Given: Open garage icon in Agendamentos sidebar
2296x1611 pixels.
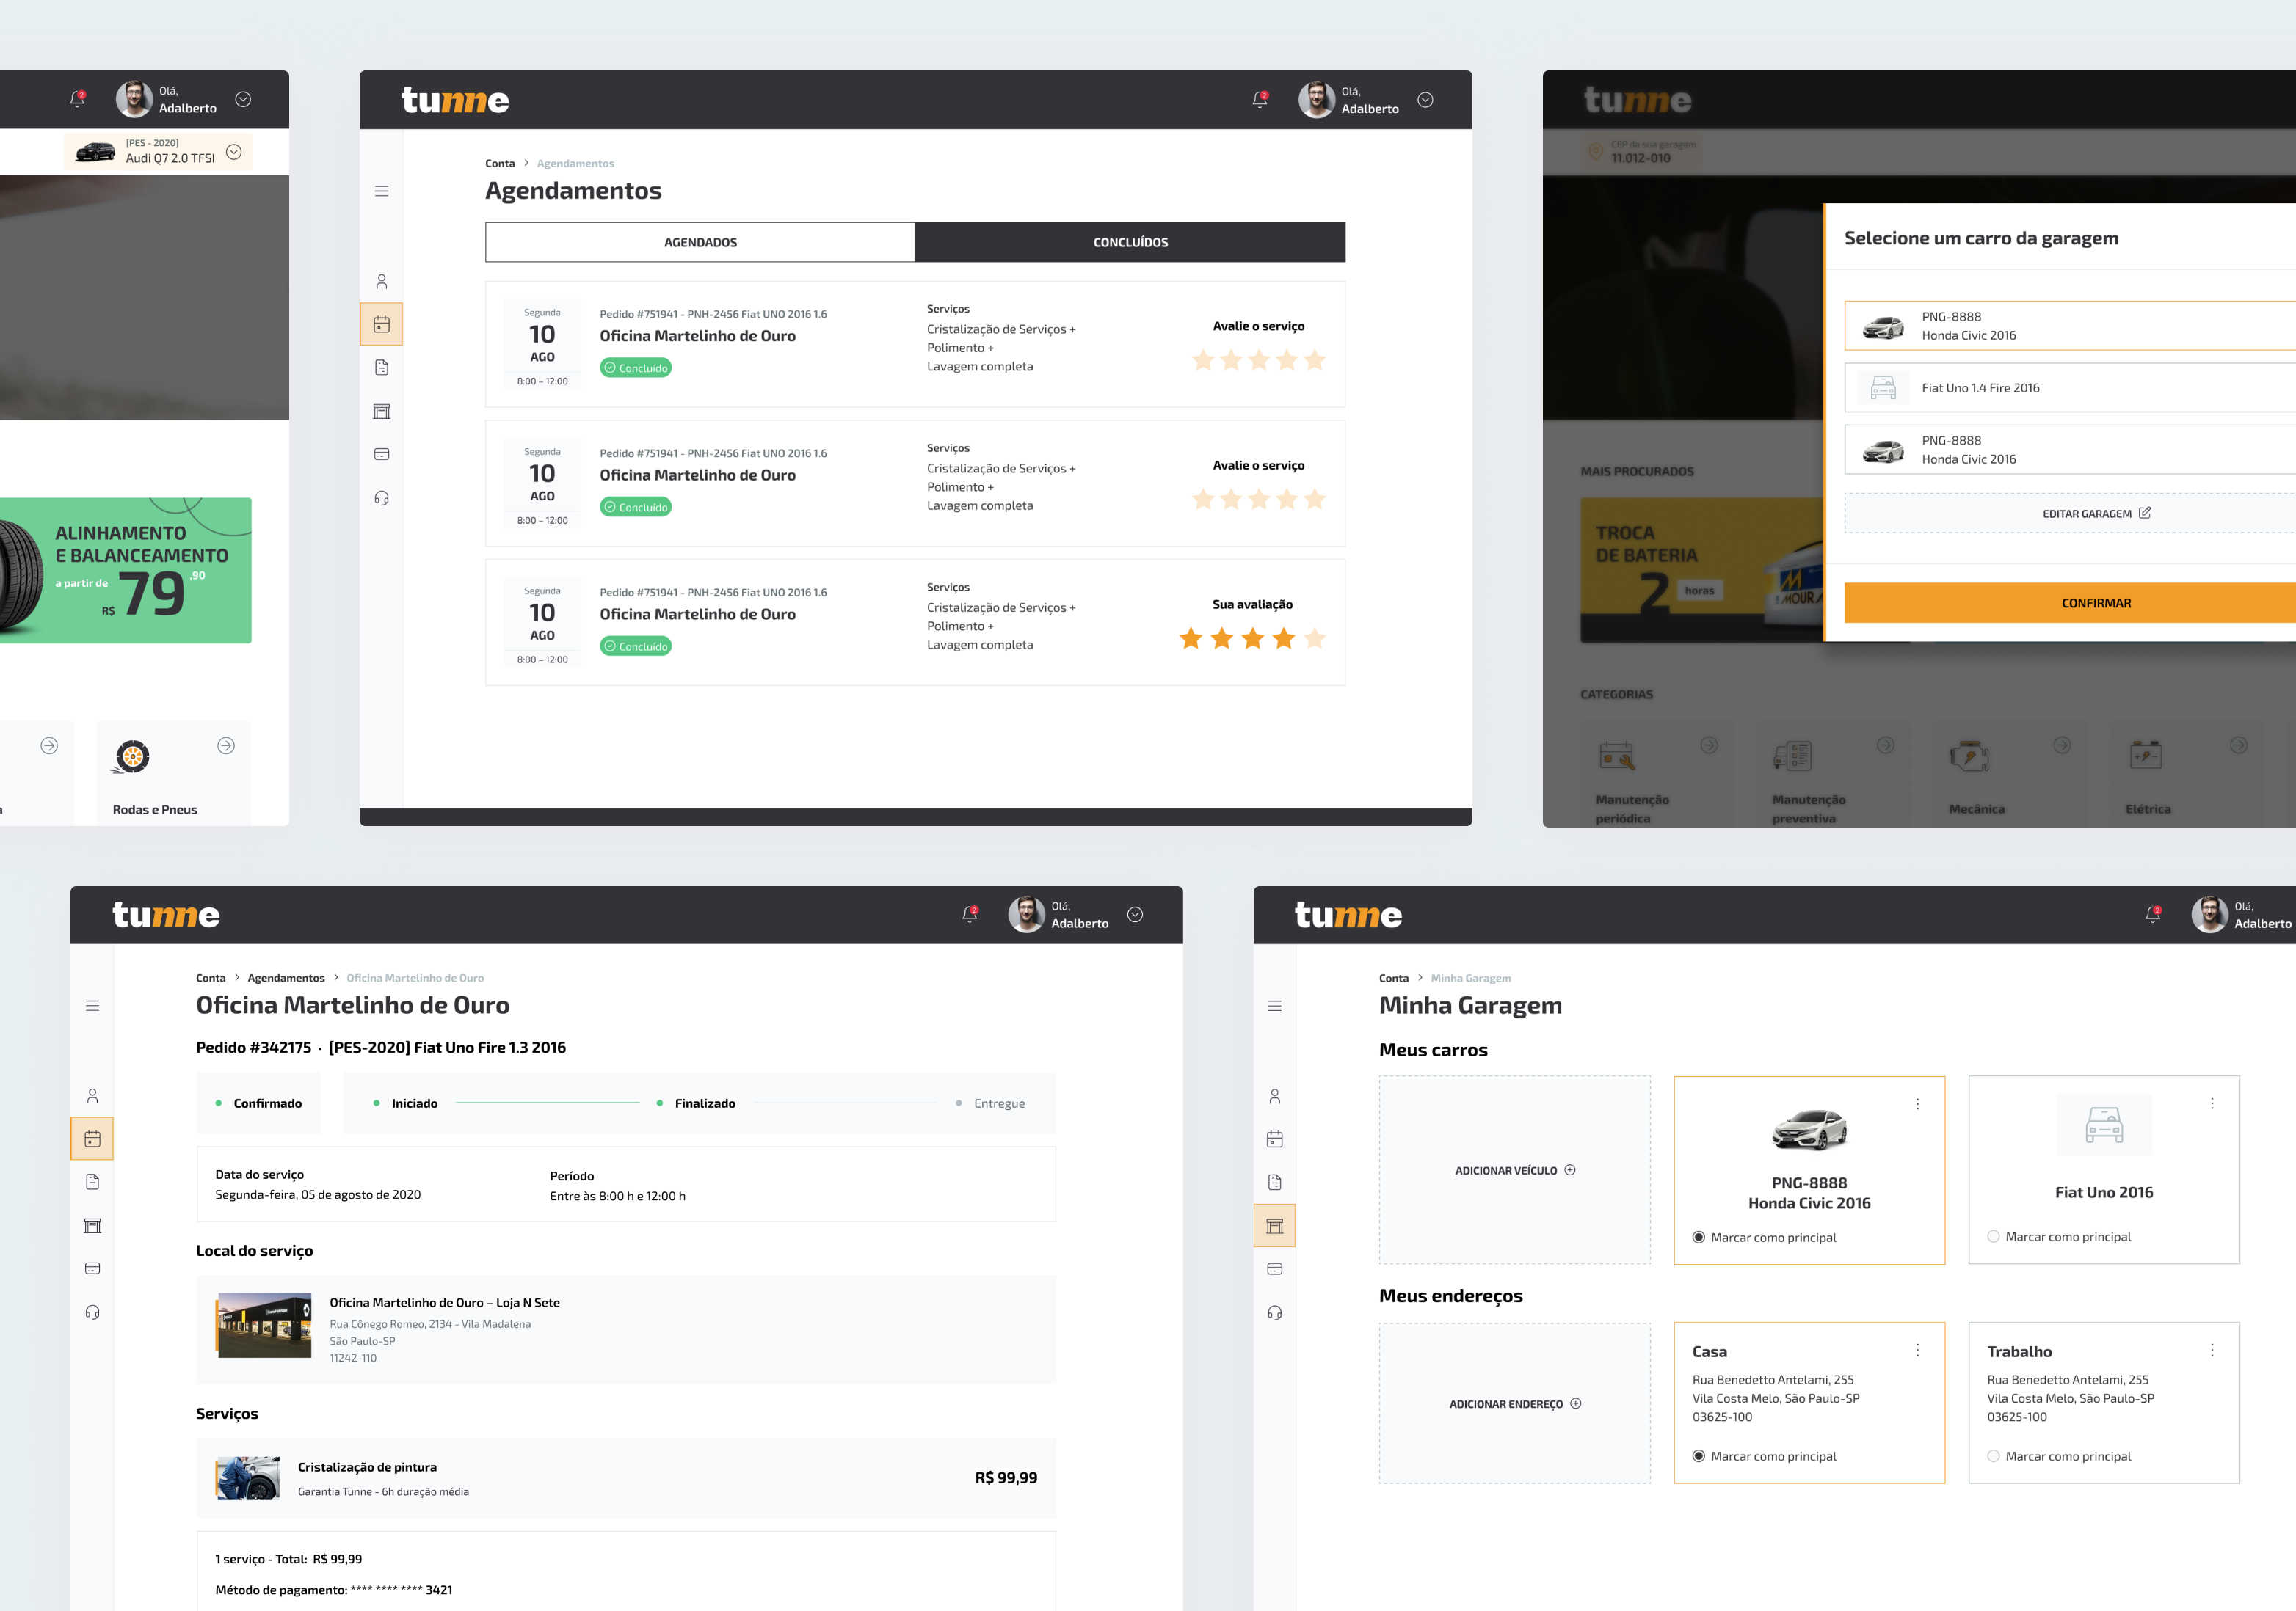Looking at the screenshot, I should pyautogui.click(x=381, y=411).
